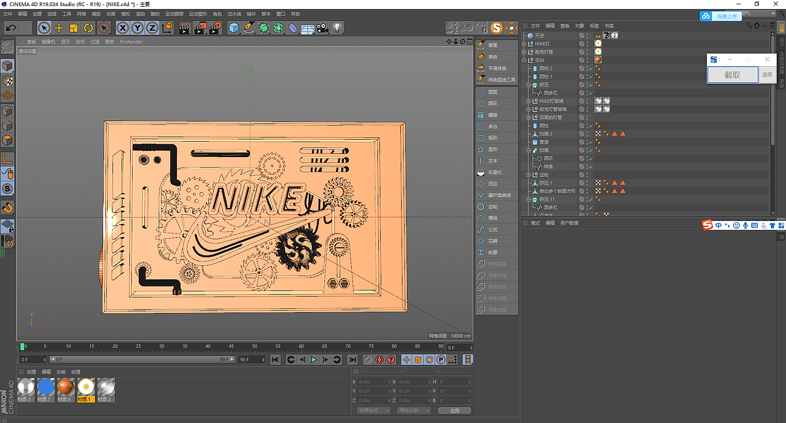
Task: Toggle Y axis lock
Action: [x=137, y=28]
